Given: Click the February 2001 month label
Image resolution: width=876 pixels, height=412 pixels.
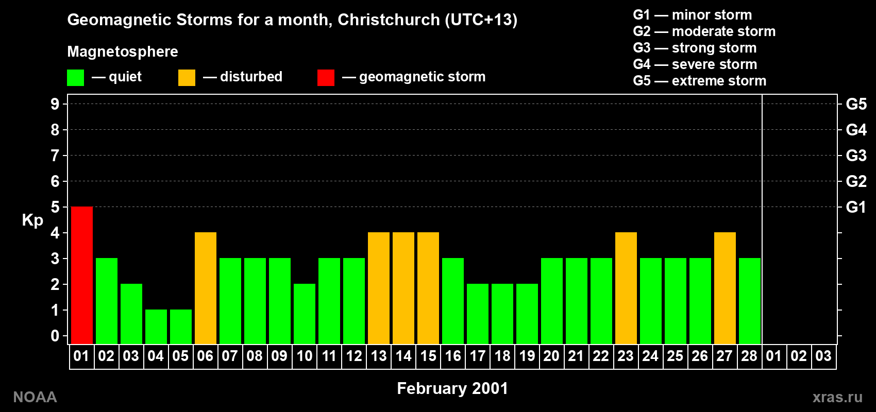Looking at the screenshot, I should 452,388.
